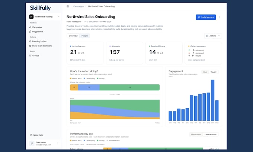Viewport: 253px width, 152px height.
Task: Switch to the Overview tab
Action: point(73,36)
